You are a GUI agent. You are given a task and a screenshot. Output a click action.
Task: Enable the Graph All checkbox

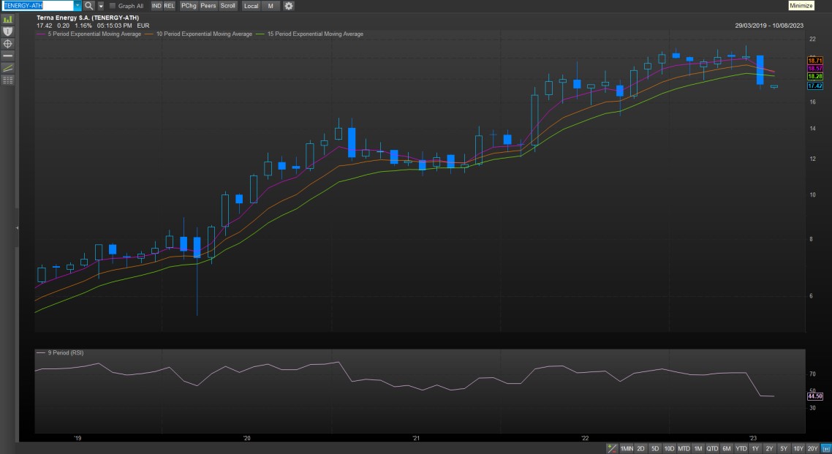tap(113, 6)
